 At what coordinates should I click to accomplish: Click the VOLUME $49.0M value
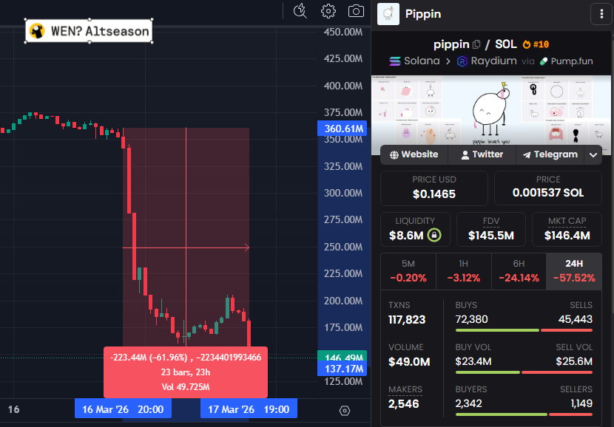click(x=409, y=362)
